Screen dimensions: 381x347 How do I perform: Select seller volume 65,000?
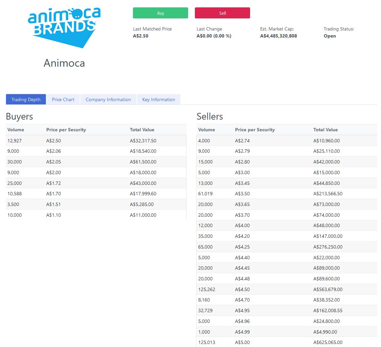[205, 247]
